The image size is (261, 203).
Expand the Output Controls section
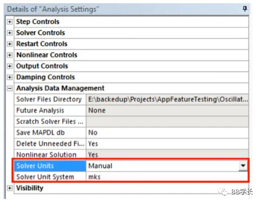(10, 66)
